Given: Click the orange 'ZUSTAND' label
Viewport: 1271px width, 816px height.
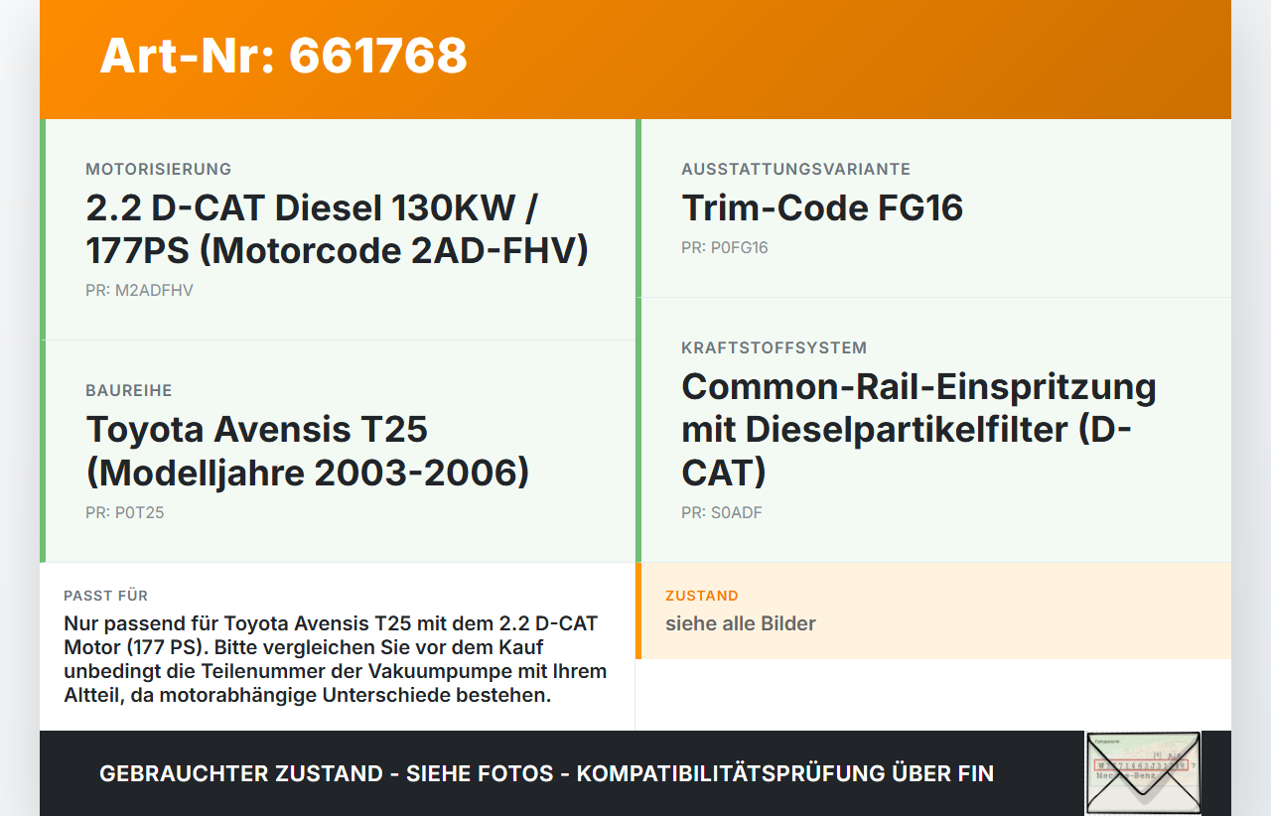Looking at the screenshot, I should [702, 596].
